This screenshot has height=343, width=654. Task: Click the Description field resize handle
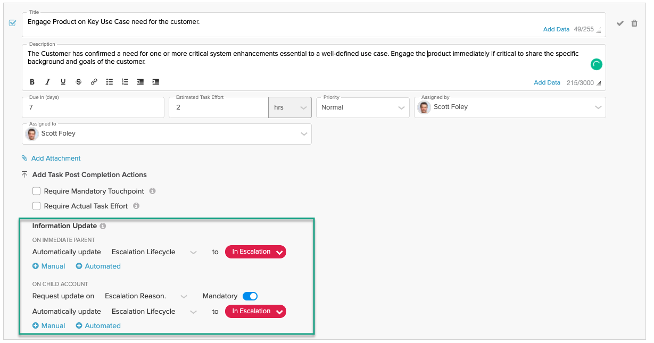[x=599, y=83]
